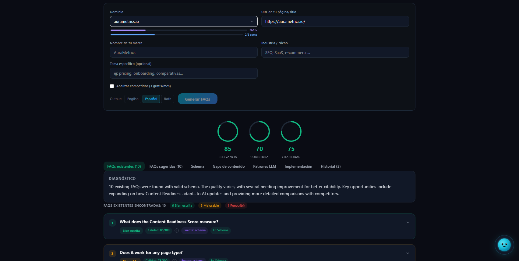Filter by 1 Reescribir badge
519x261 pixels.
coord(236,206)
